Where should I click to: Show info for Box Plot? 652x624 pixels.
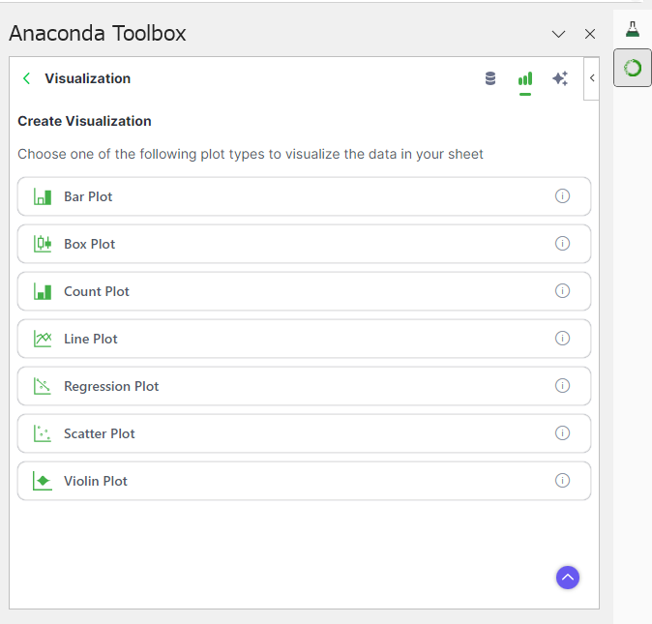[562, 243]
